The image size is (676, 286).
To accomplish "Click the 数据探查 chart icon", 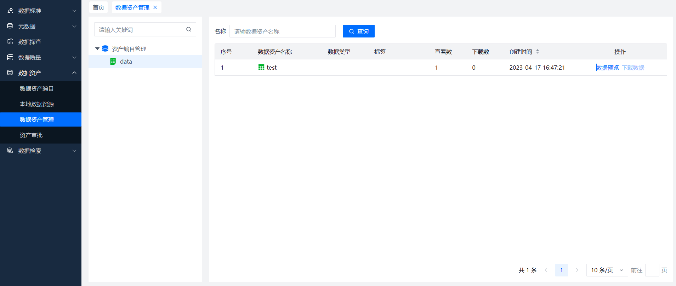I will [10, 42].
